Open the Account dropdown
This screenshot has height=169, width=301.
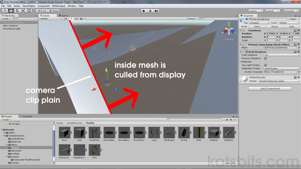(291, 11)
